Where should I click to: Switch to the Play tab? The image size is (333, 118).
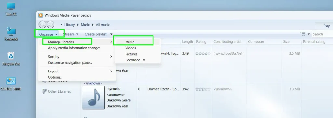point(324,26)
